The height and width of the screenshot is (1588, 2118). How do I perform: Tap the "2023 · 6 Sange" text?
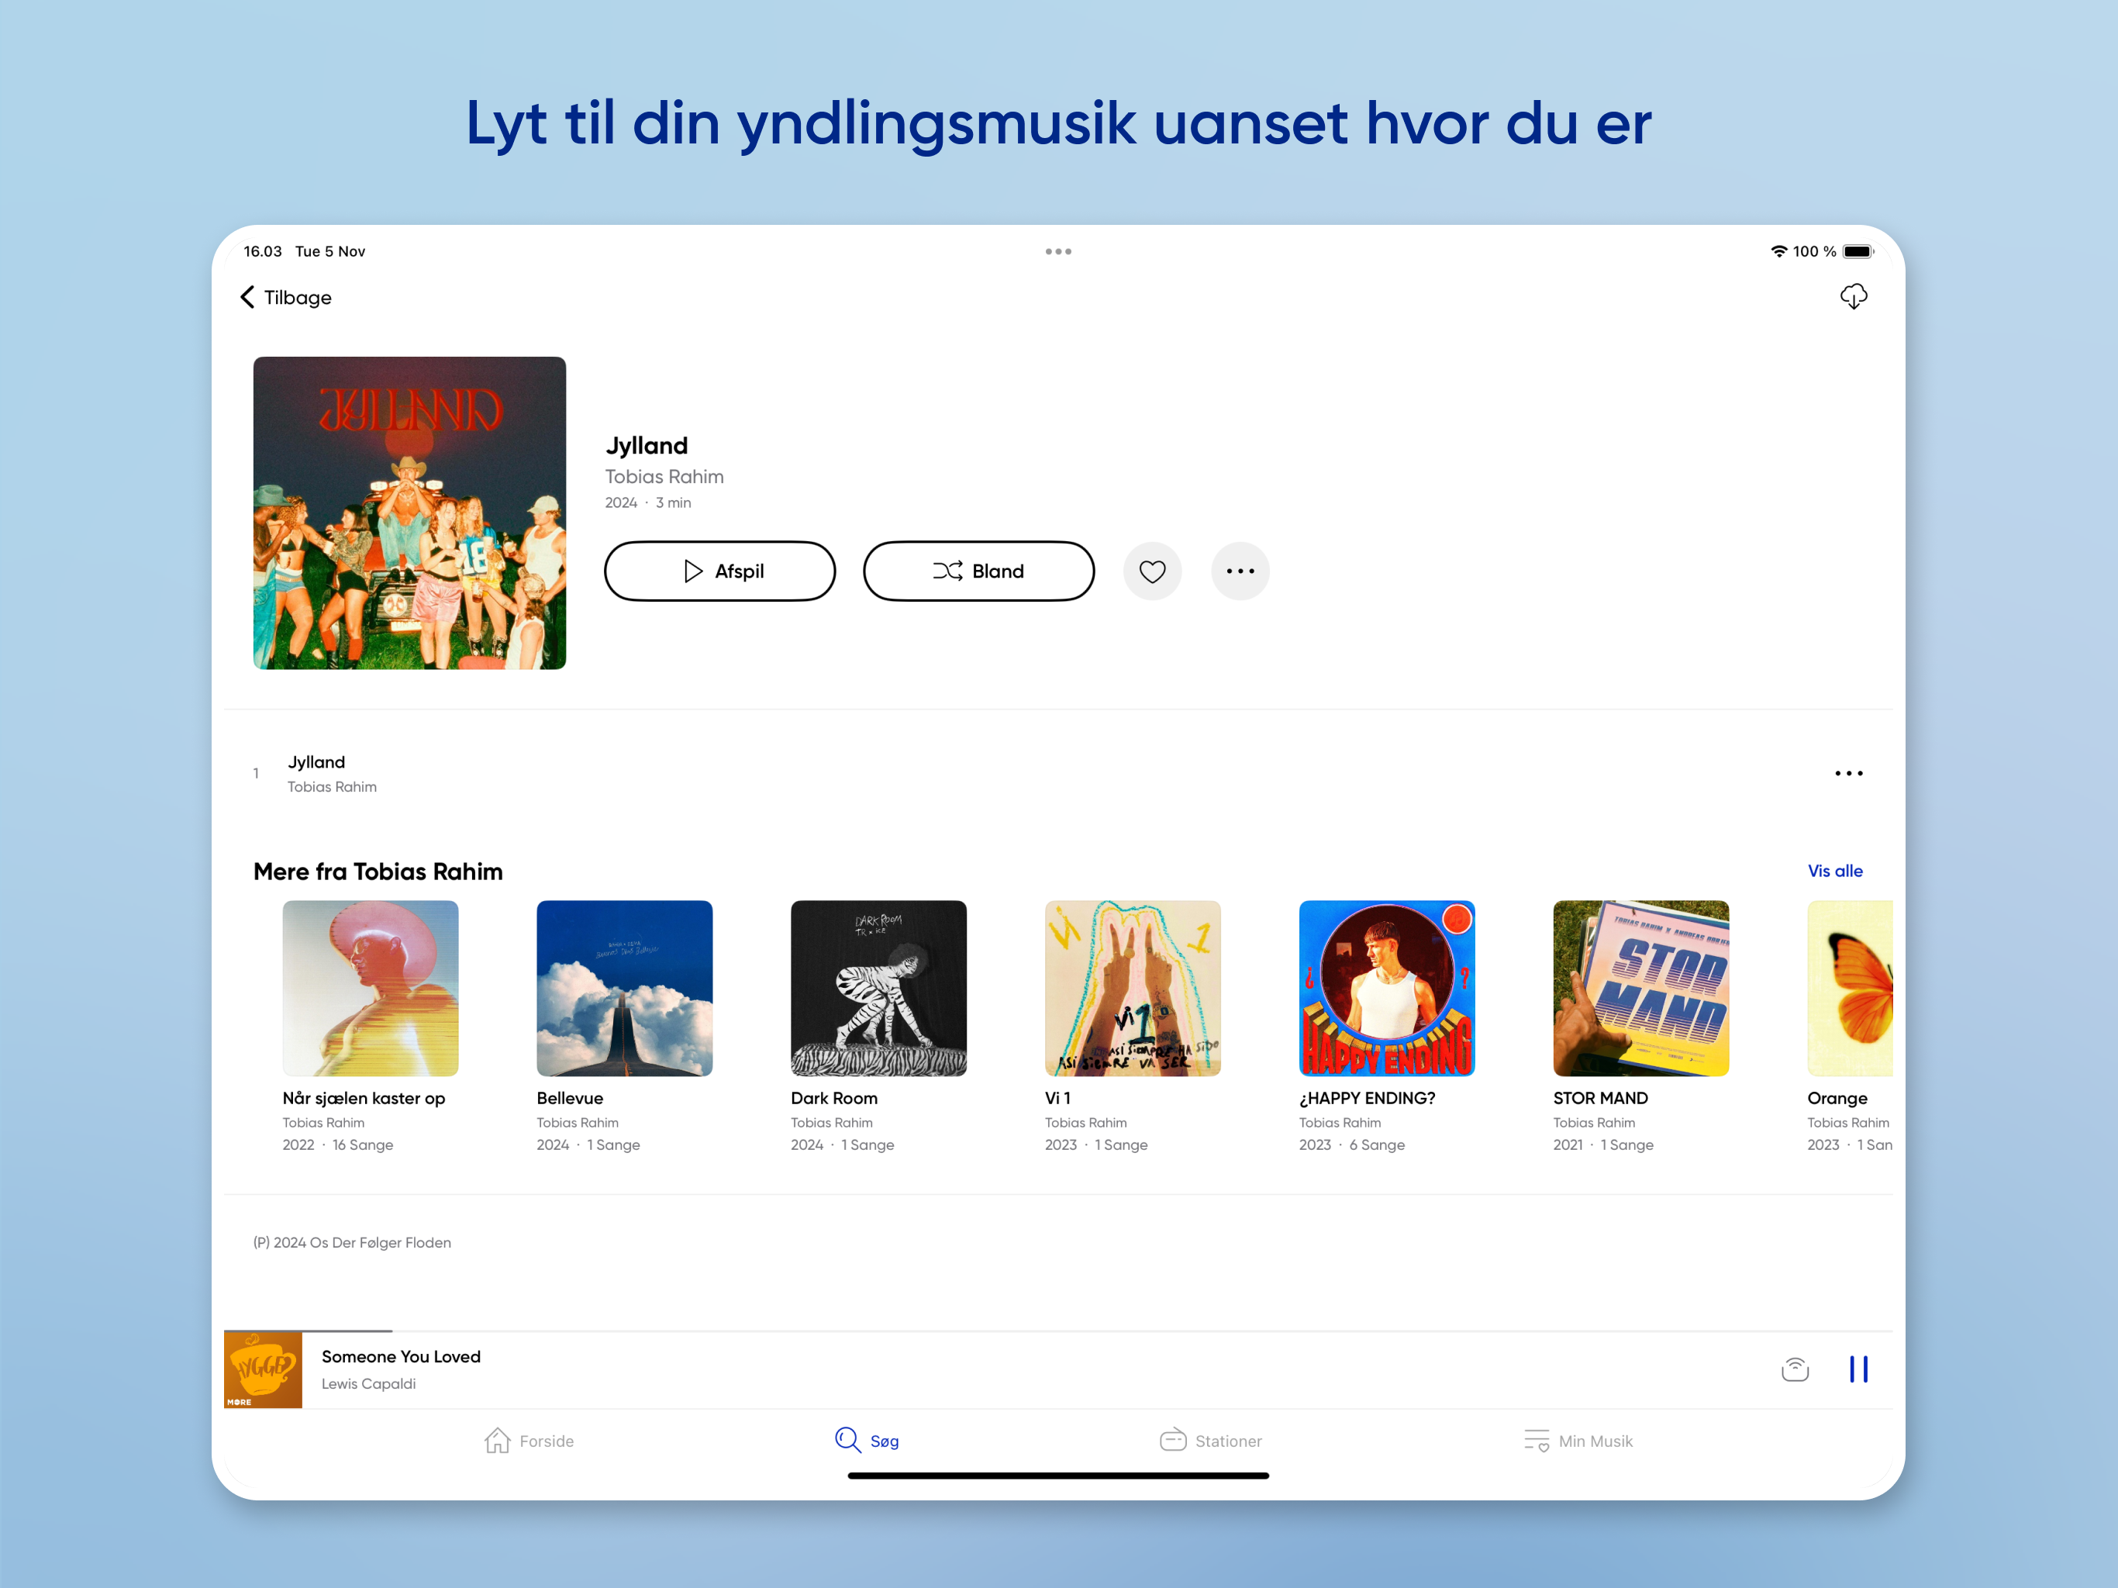1351,1144
